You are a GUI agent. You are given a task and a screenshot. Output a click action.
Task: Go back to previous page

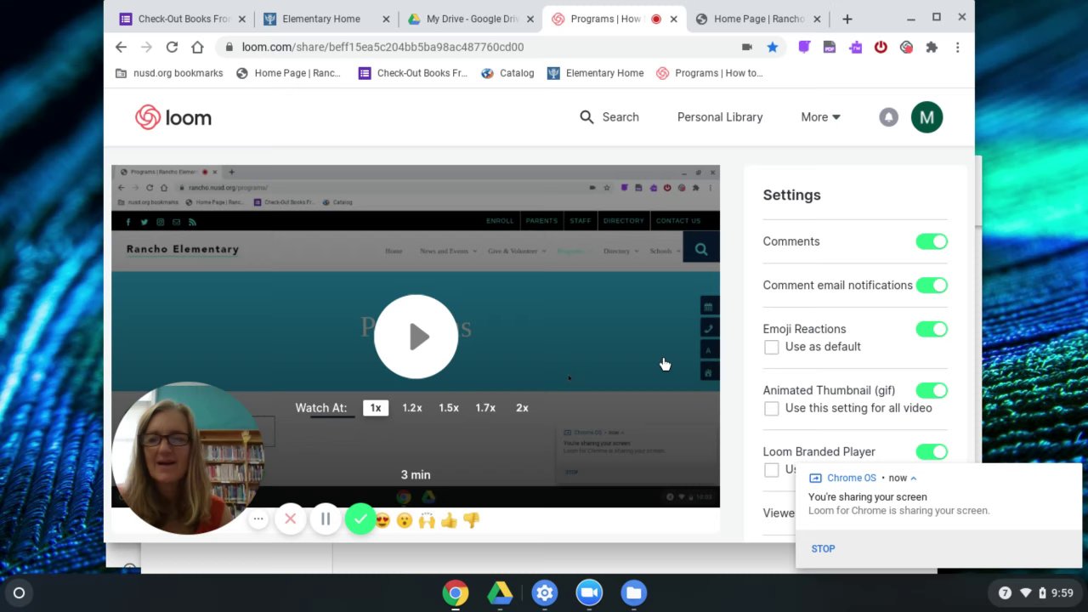point(121,48)
